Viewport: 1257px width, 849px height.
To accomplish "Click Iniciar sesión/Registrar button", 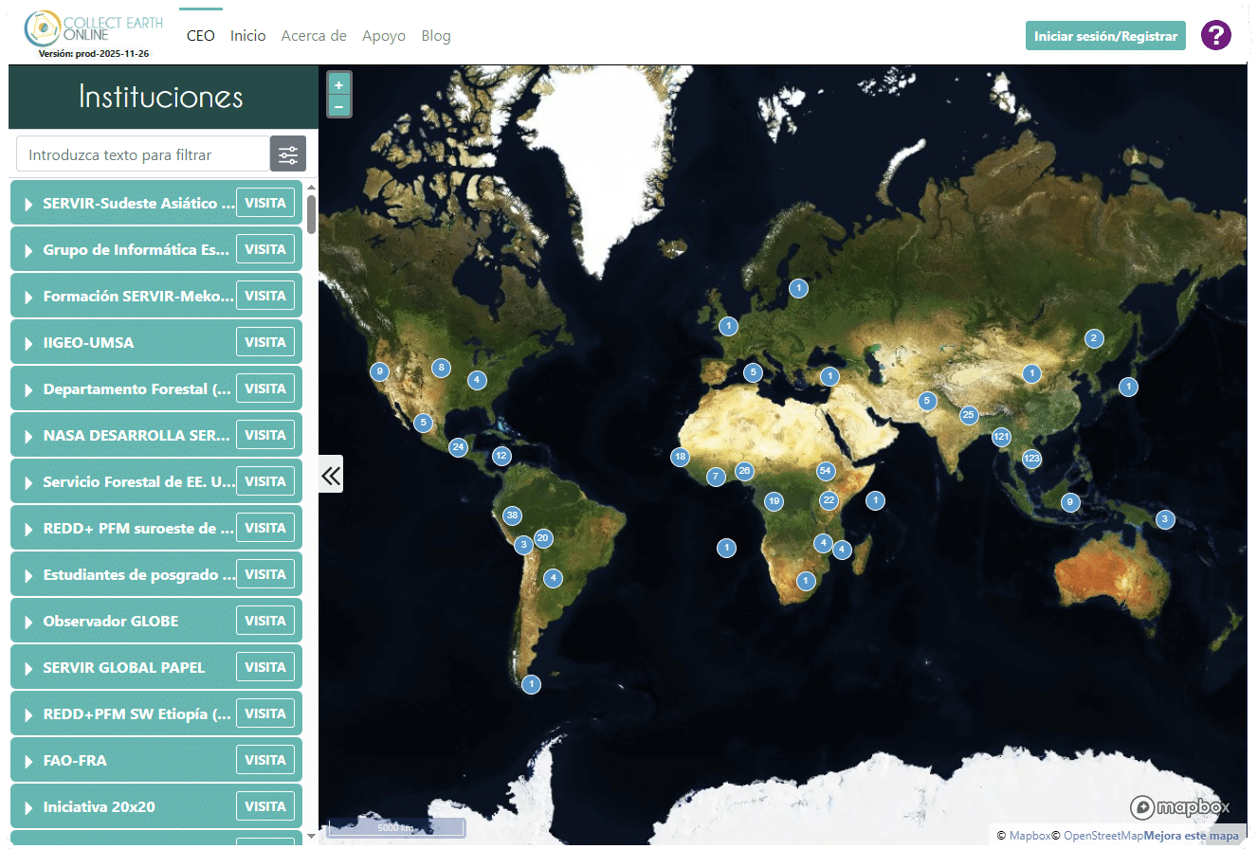I will point(1104,36).
